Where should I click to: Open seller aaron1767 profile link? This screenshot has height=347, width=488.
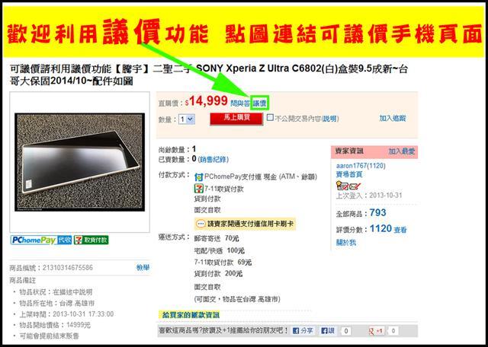pos(361,166)
